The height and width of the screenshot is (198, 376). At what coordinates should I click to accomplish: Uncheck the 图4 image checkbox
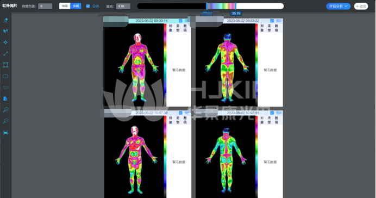pos(272,113)
